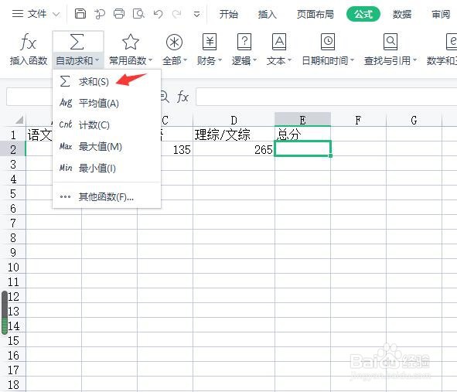Select row 2 header
The width and height of the screenshot is (457, 392).
click(x=13, y=149)
